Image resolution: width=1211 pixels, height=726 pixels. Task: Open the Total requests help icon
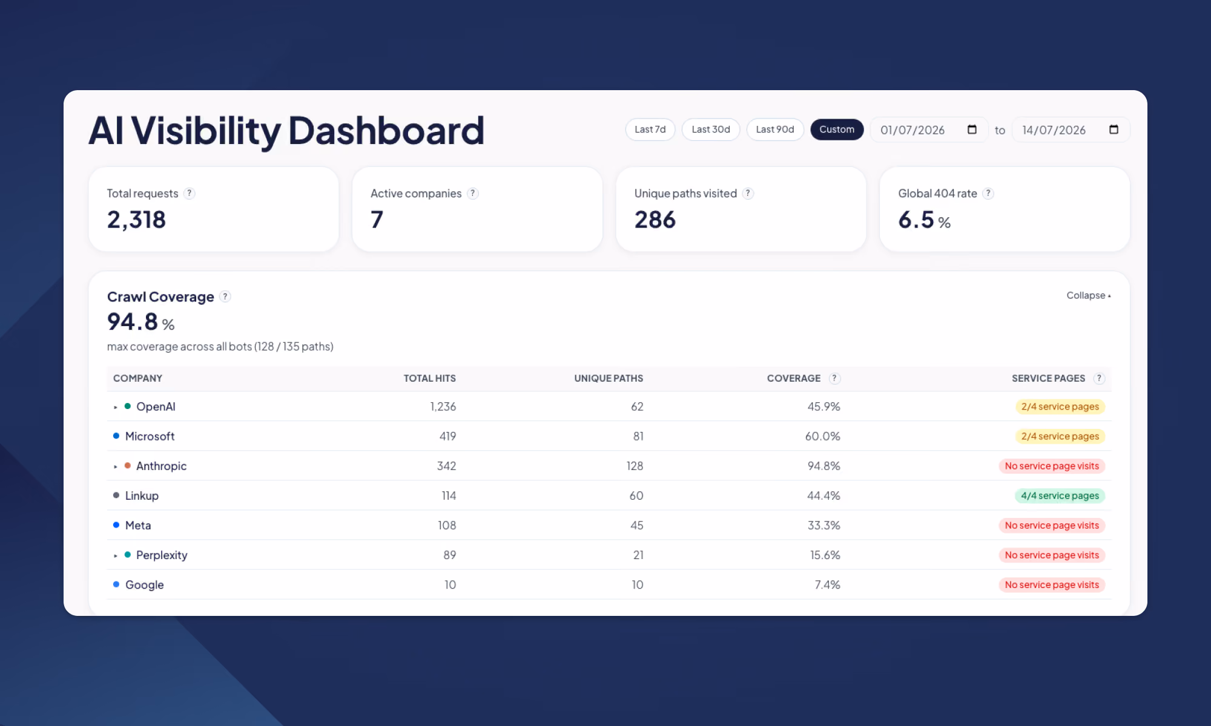click(190, 194)
